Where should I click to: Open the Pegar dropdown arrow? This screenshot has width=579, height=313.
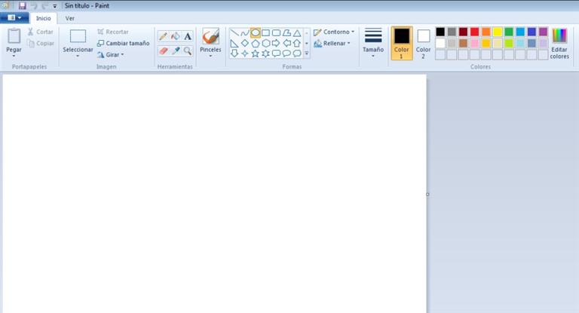[x=14, y=56]
